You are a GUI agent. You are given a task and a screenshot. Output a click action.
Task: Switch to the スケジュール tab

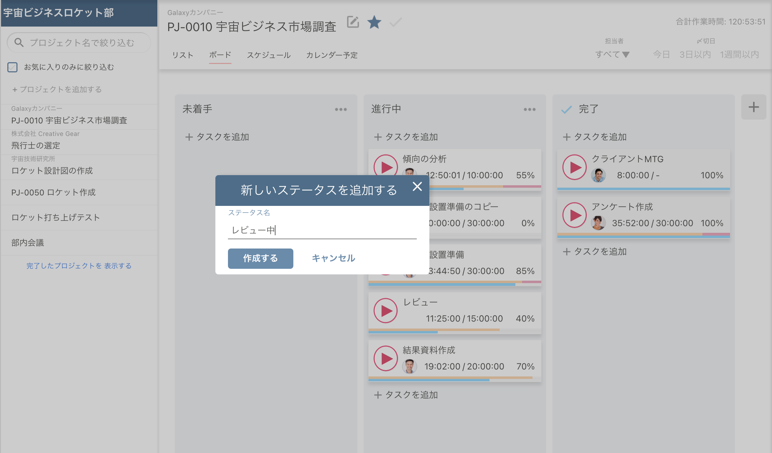point(269,55)
